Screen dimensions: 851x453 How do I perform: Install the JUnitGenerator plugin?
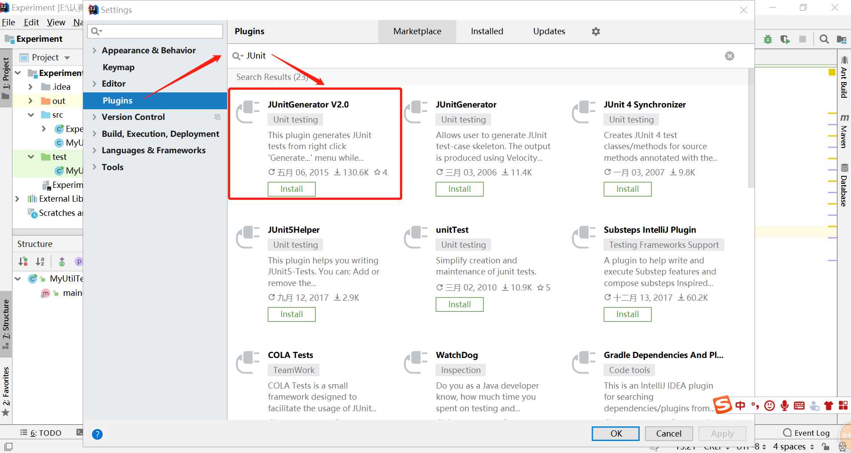point(459,189)
